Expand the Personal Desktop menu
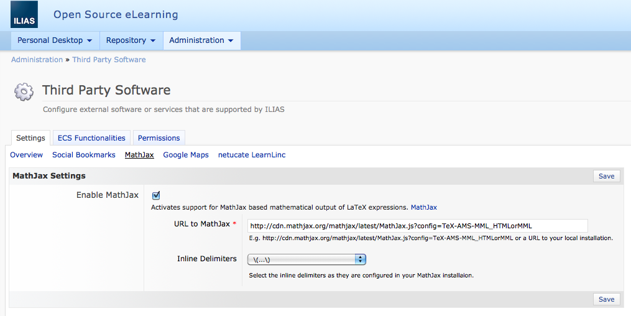 55,40
